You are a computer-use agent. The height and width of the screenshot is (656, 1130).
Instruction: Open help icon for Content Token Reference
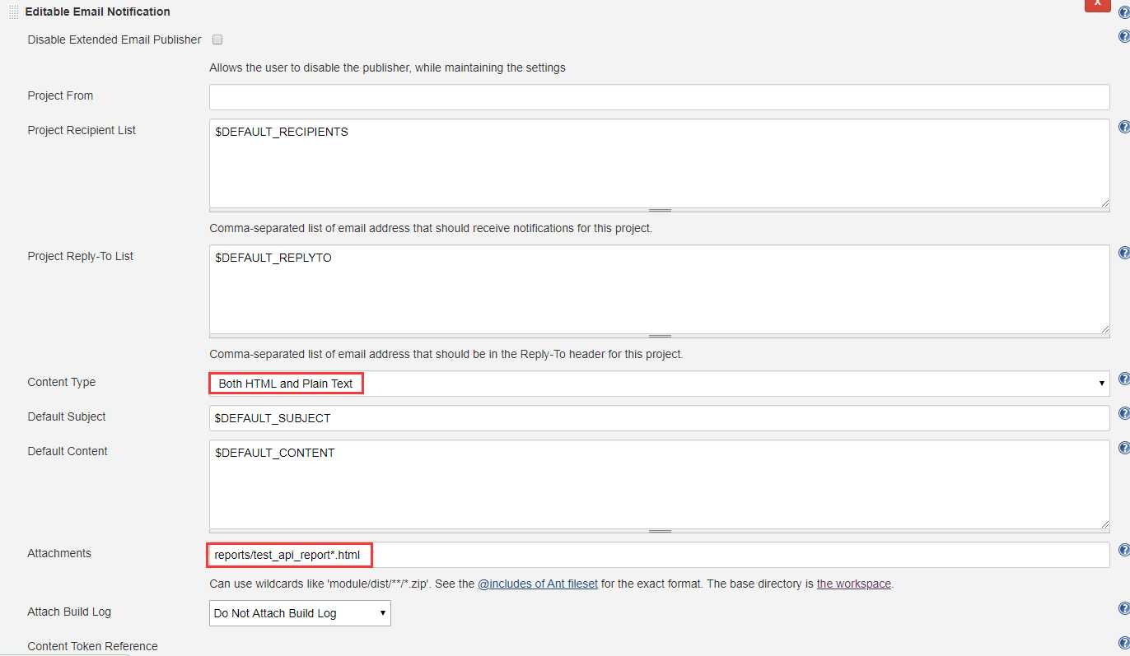pos(1124,644)
